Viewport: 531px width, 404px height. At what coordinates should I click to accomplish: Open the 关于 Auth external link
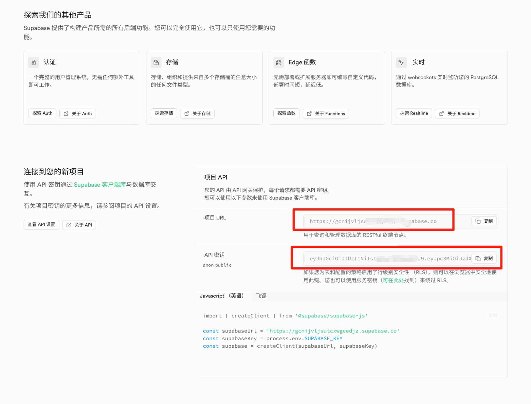[x=78, y=113]
